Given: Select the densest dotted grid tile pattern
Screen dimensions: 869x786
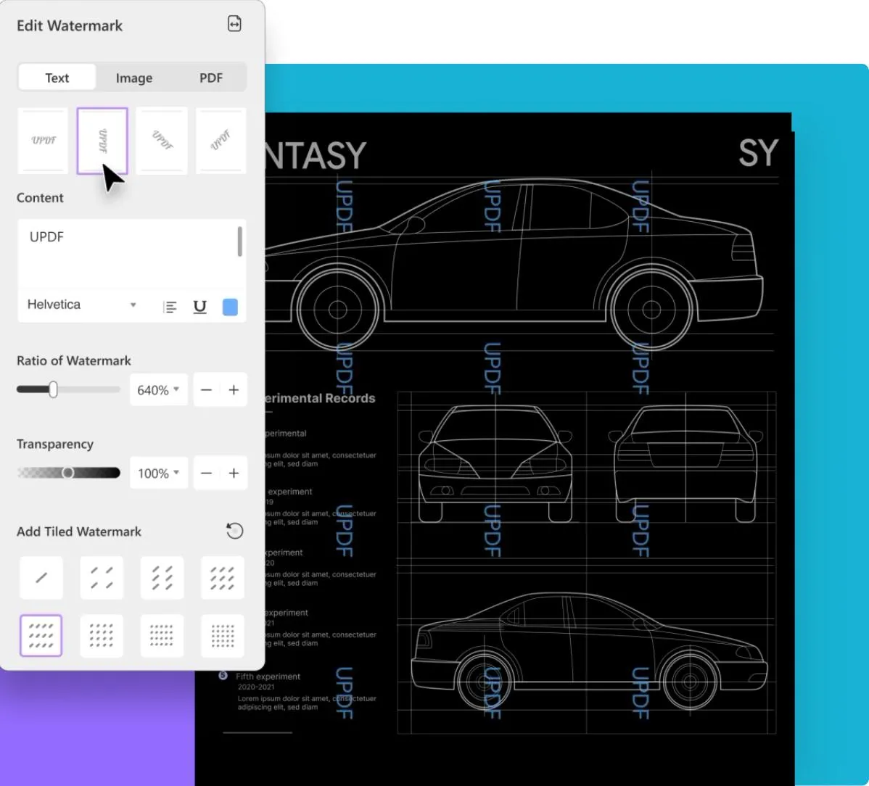Looking at the screenshot, I should tap(222, 635).
